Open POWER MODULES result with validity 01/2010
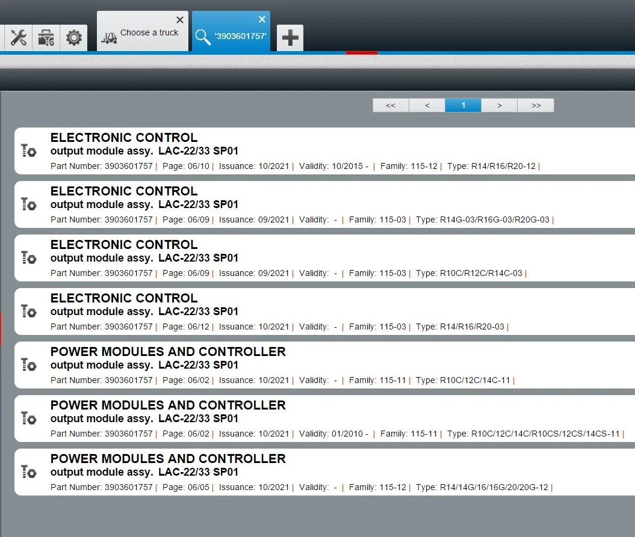 (325, 419)
